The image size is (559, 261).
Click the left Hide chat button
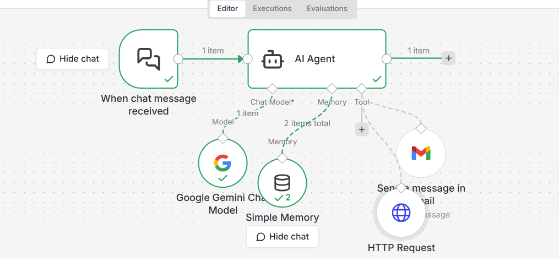pyautogui.click(x=72, y=59)
